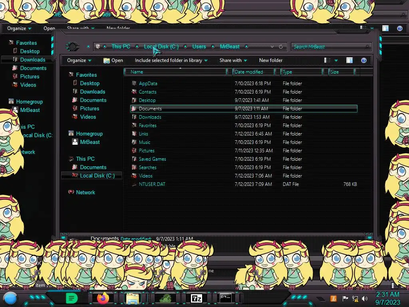Image resolution: width=409 pixels, height=307 pixels.
Task: Change view layout icon in front window
Action: pyautogui.click(x=327, y=60)
